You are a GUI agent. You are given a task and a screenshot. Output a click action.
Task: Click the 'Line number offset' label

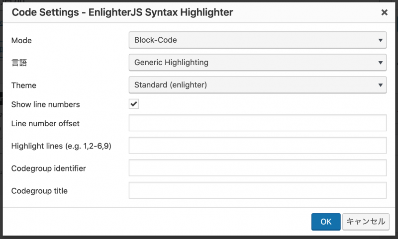tap(45, 123)
